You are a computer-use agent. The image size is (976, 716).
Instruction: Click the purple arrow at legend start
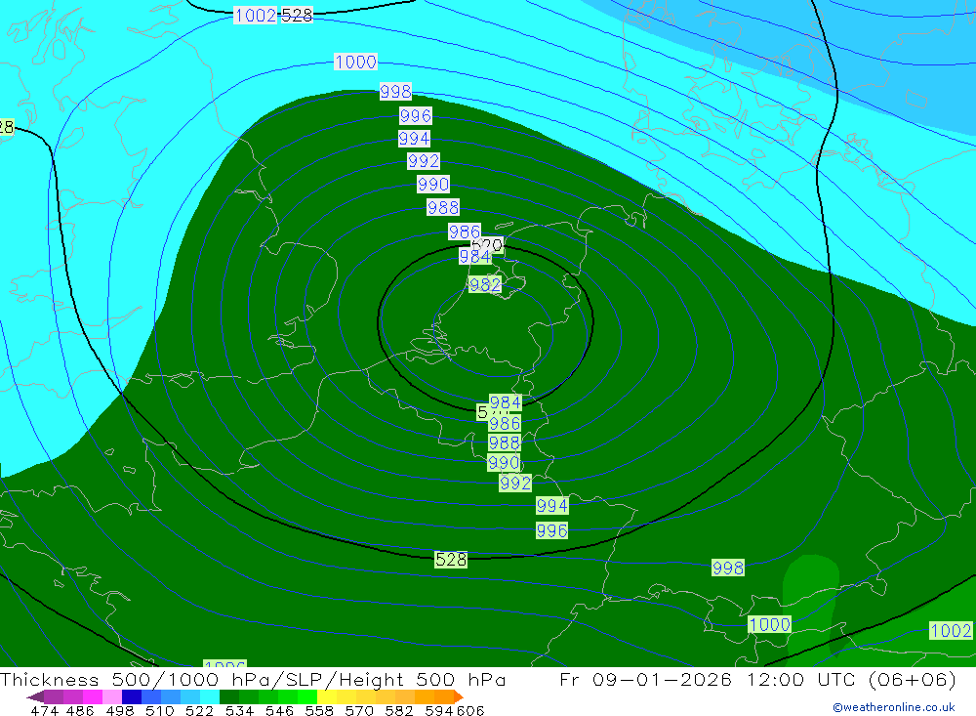coord(35,696)
